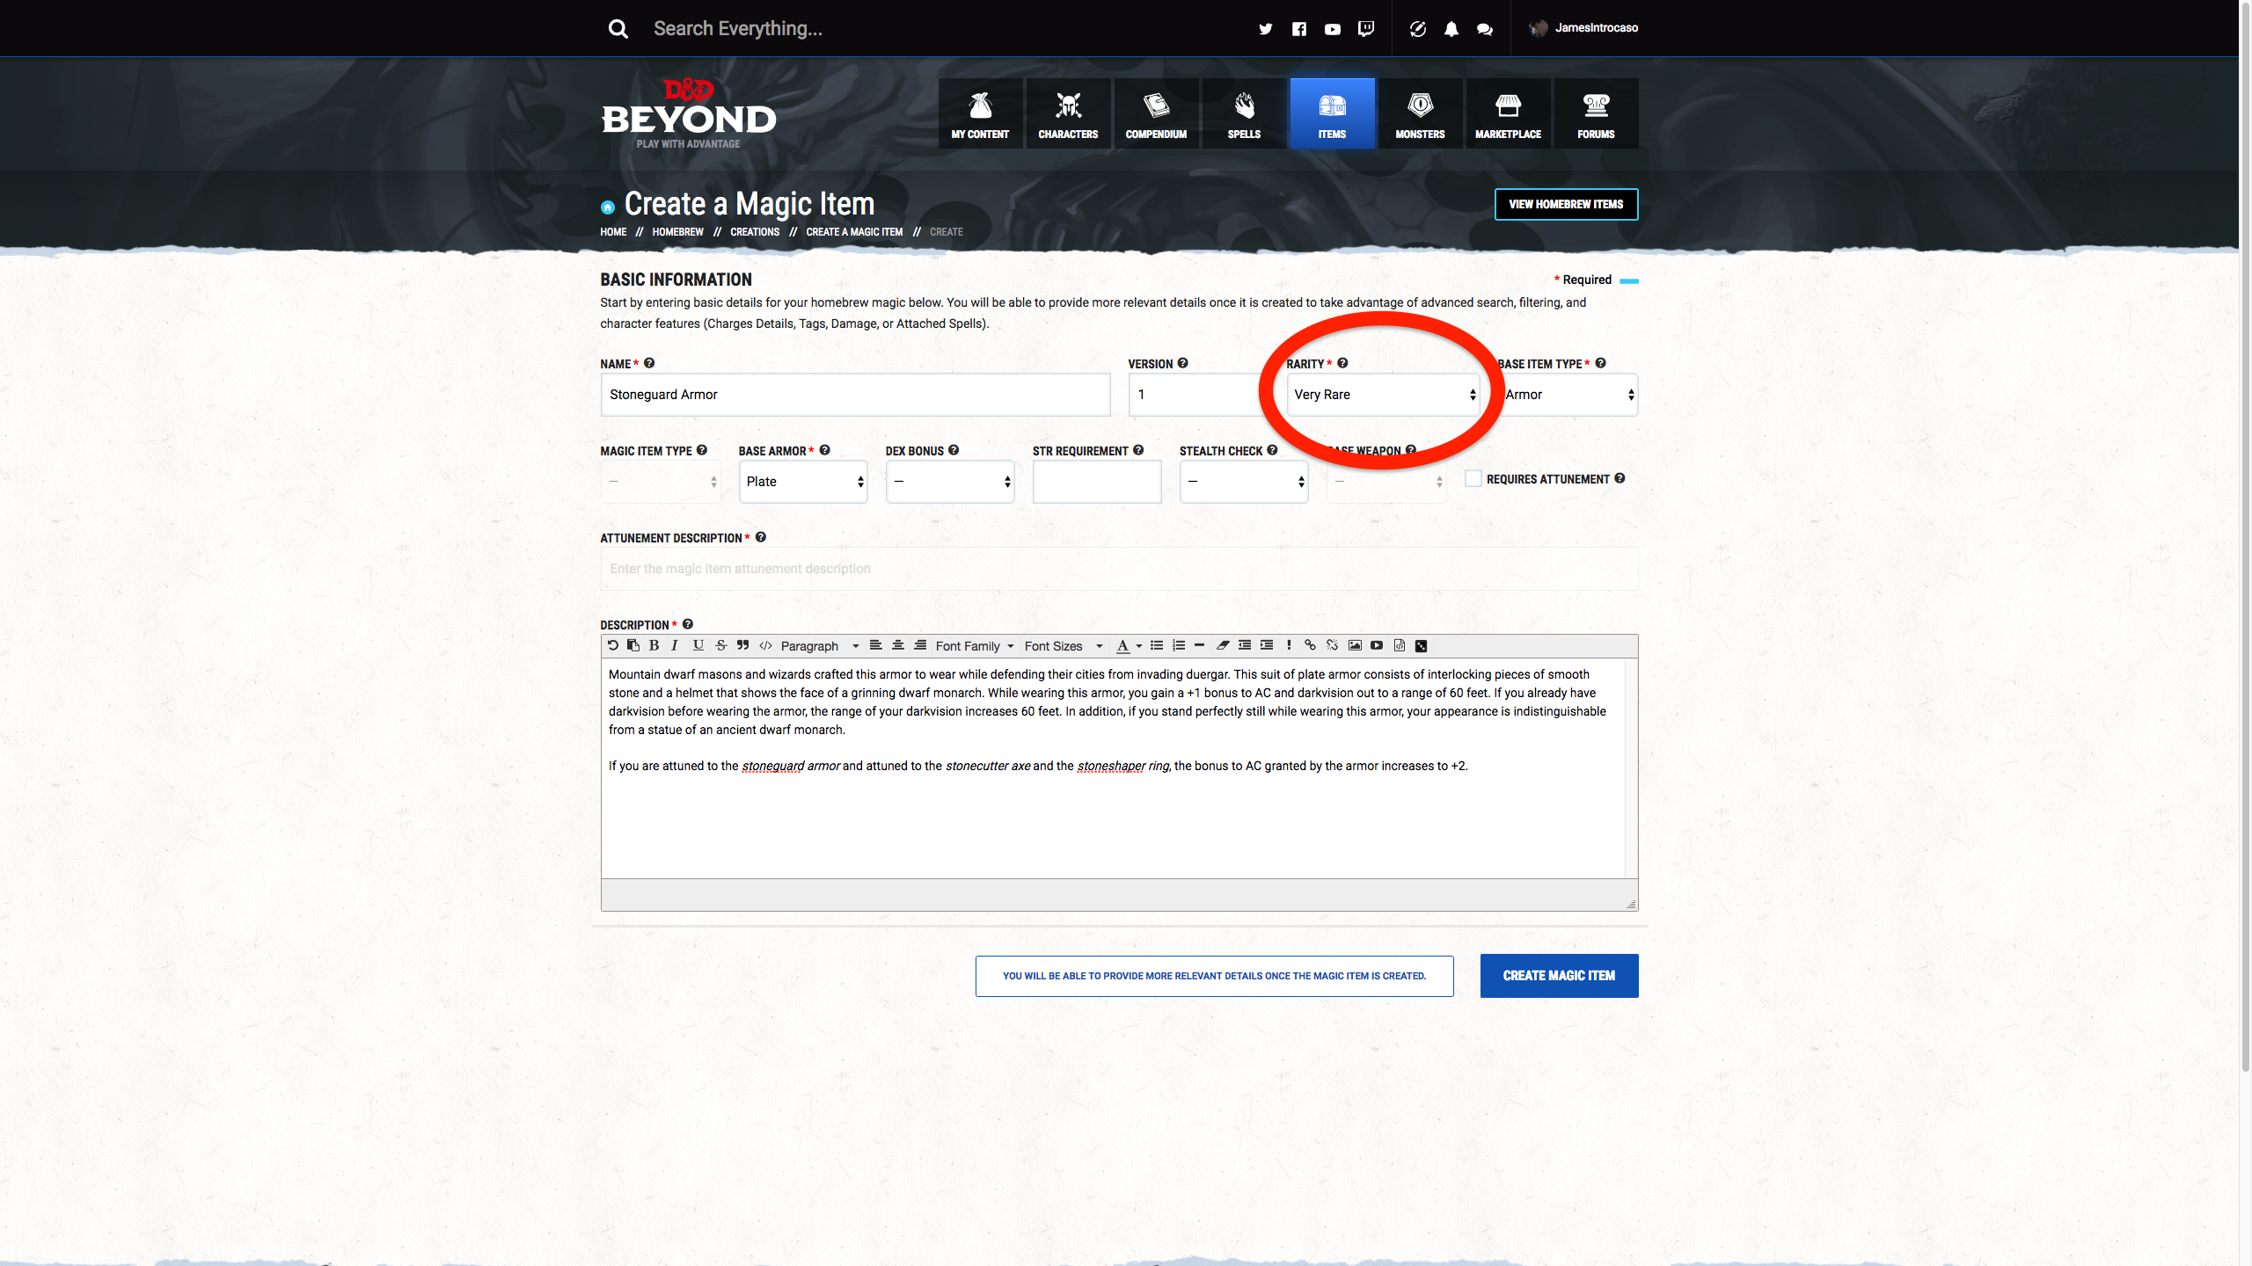Viewport: 2252px width, 1266px height.
Task: Toggle bold formatting in description editor
Action: point(654,645)
